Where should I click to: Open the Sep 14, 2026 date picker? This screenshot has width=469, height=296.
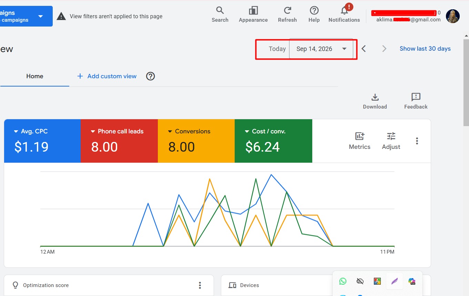tap(321, 49)
